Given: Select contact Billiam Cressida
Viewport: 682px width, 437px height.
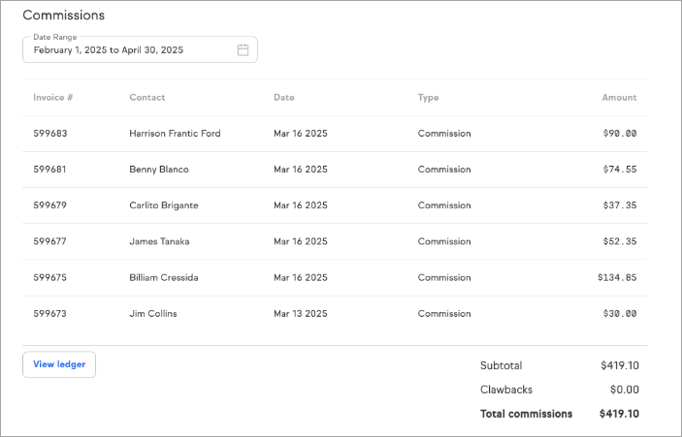Looking at the screenshot, I should (x=164, y=277).
